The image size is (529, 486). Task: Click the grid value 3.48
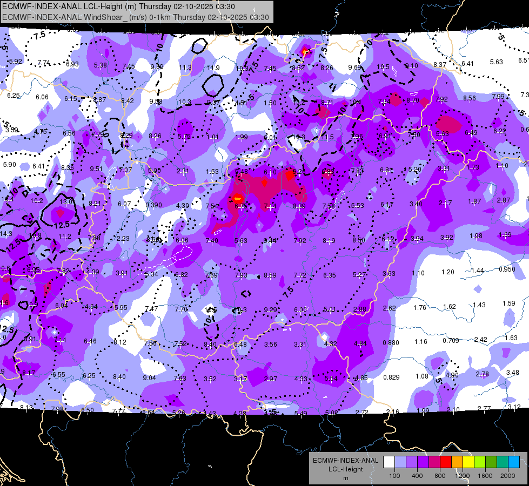coord(512,373)
